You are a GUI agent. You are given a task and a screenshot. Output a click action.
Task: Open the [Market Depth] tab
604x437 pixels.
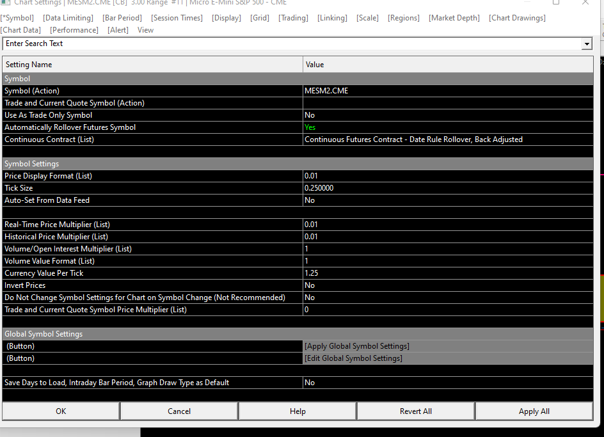[454, 18]
